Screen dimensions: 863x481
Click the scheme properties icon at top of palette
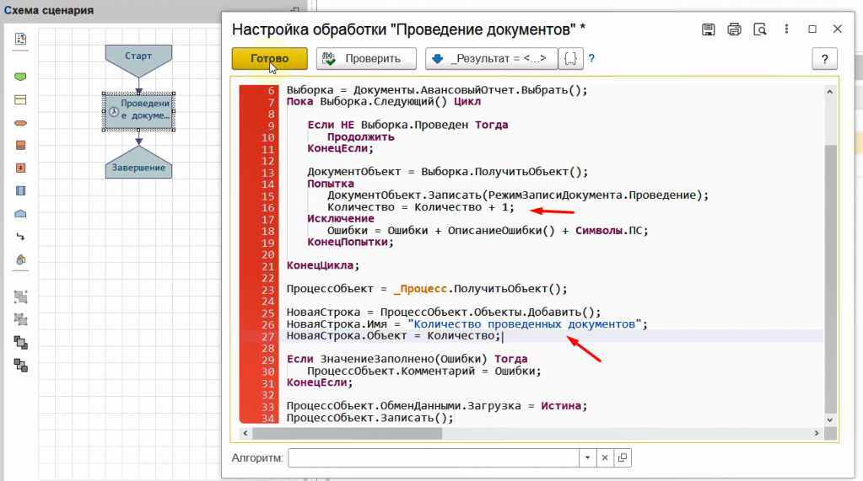click(20, 39)
